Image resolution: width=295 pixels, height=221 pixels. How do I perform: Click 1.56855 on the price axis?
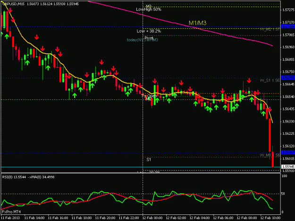point(288,59)
